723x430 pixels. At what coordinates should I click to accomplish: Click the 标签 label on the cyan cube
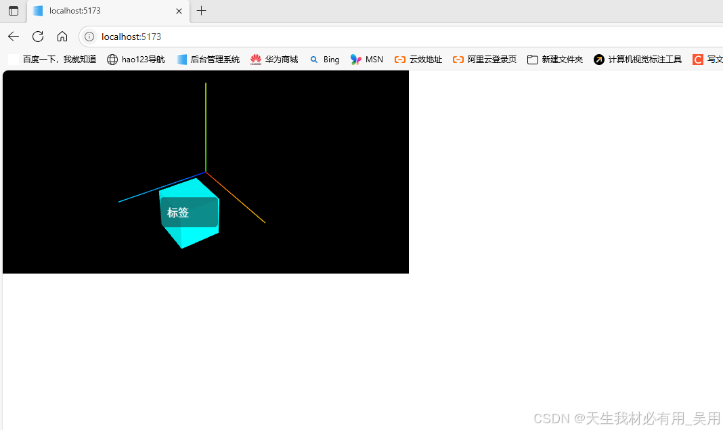[179, 213]
